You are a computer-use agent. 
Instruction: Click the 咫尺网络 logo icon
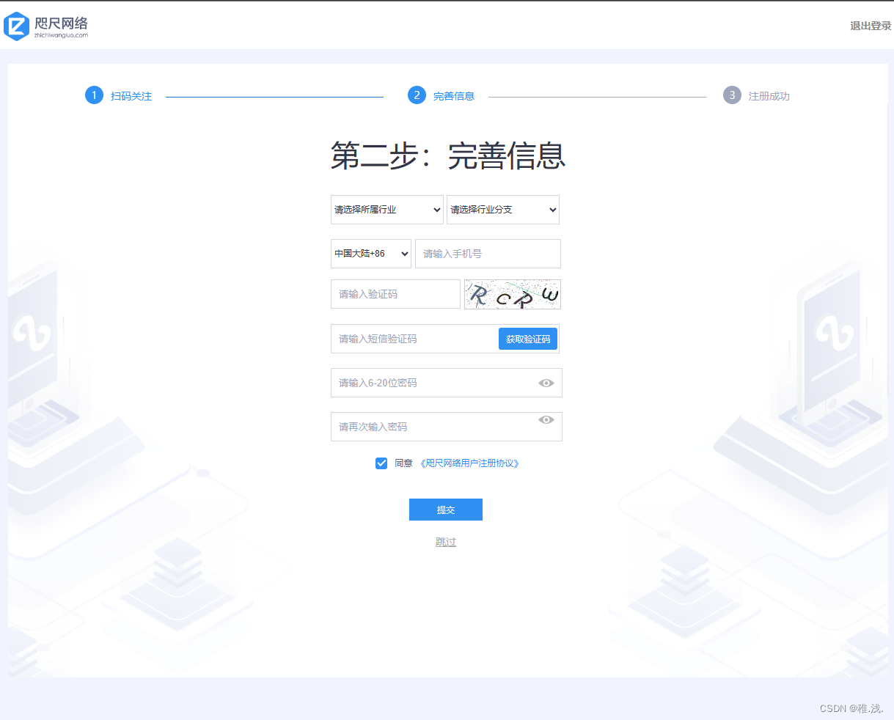(16, 26)
